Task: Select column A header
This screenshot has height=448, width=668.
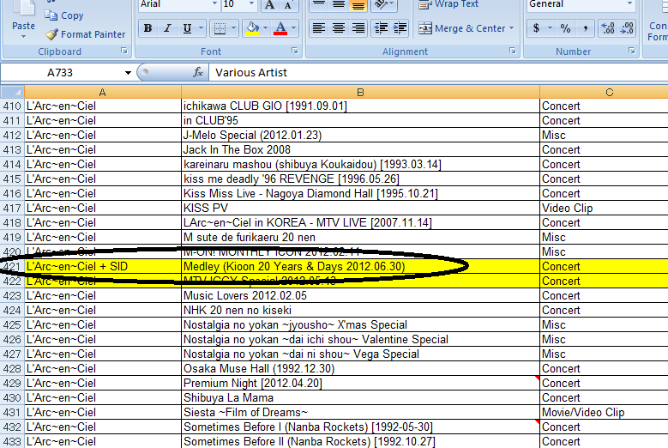Action: coord(103,92)
